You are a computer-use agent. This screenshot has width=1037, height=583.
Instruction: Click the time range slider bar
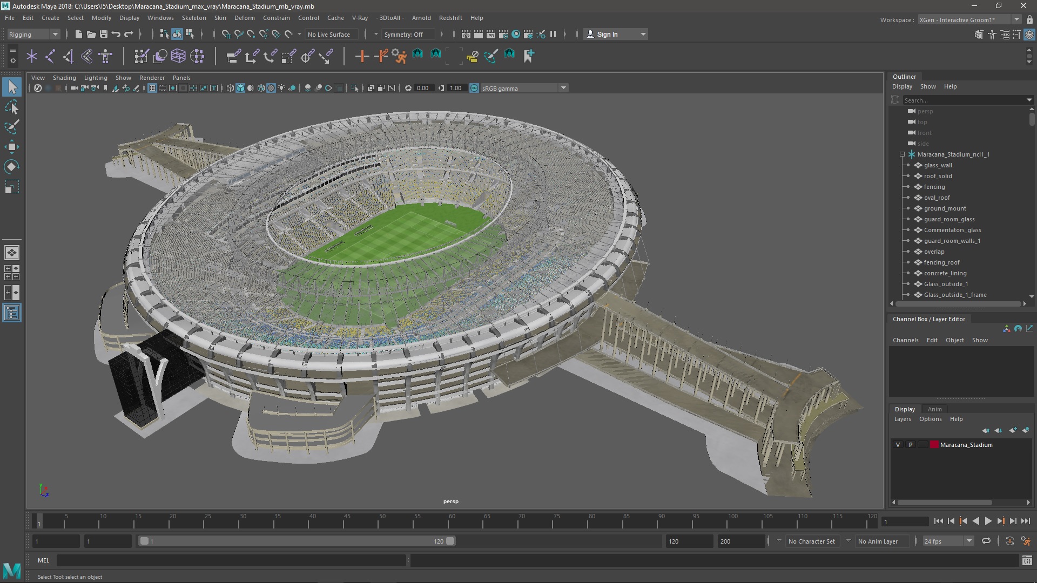(297, 541)
